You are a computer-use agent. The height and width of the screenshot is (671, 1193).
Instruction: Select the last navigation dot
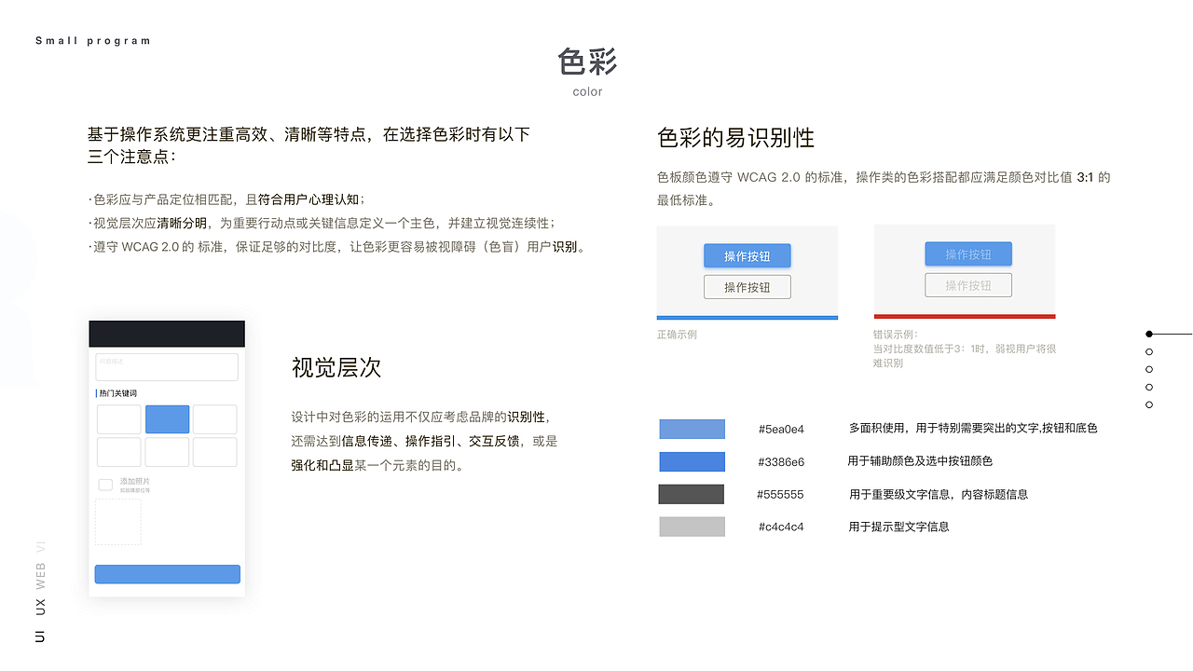[x=1148, y=404]
